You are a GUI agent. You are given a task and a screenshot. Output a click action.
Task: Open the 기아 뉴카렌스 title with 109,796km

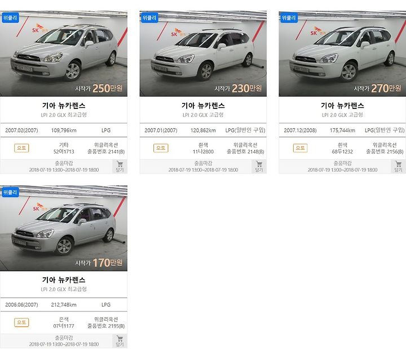(x=64, y=106)
